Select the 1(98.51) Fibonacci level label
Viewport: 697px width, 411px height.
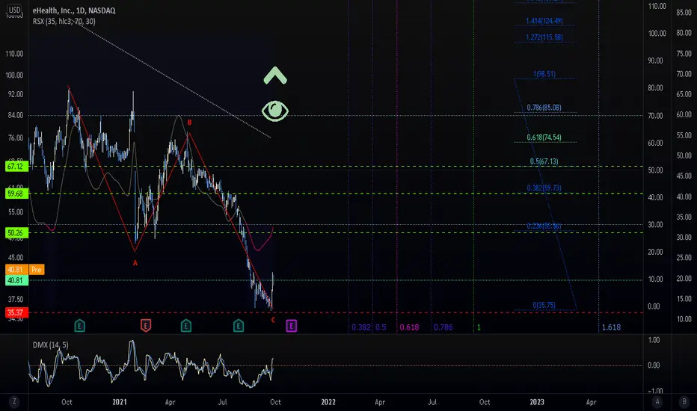pyautogui.click(x=544, y=74)
